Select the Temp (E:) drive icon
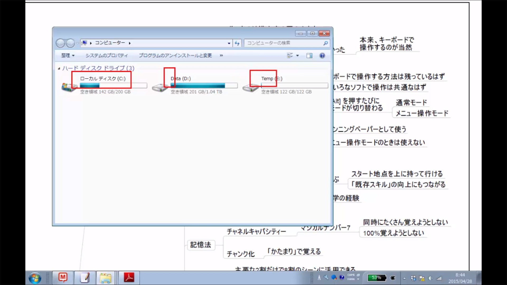 coord(250,88)
